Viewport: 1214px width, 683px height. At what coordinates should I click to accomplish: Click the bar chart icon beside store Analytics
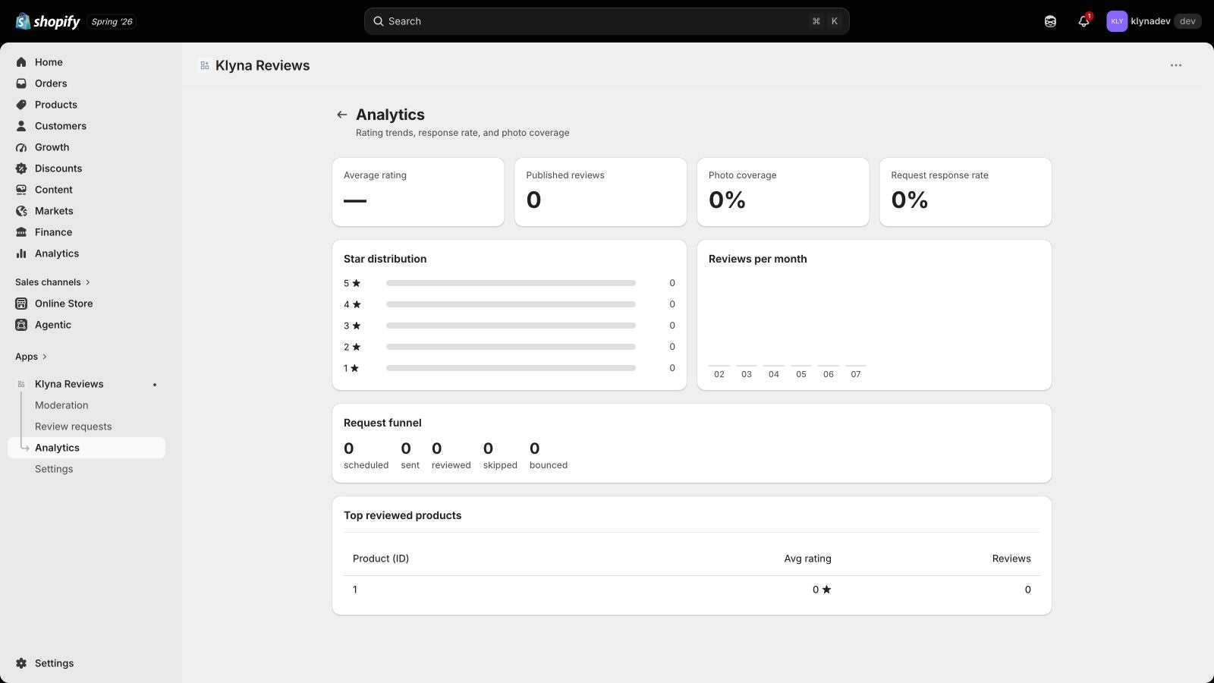(21, 253)
